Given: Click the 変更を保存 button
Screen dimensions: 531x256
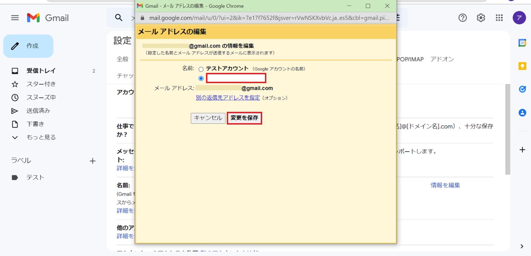Looking at the screenshot, I should tap(244, 118).
